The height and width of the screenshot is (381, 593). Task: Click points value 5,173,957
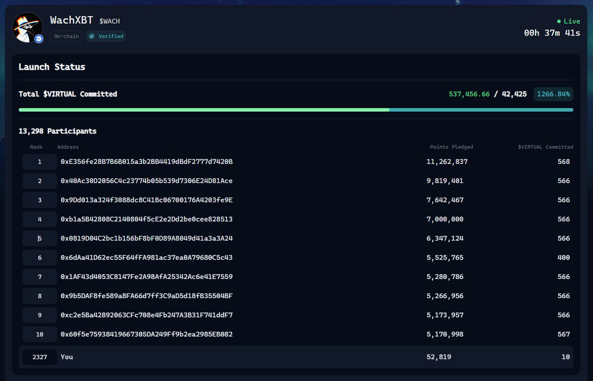click(445, 315)
